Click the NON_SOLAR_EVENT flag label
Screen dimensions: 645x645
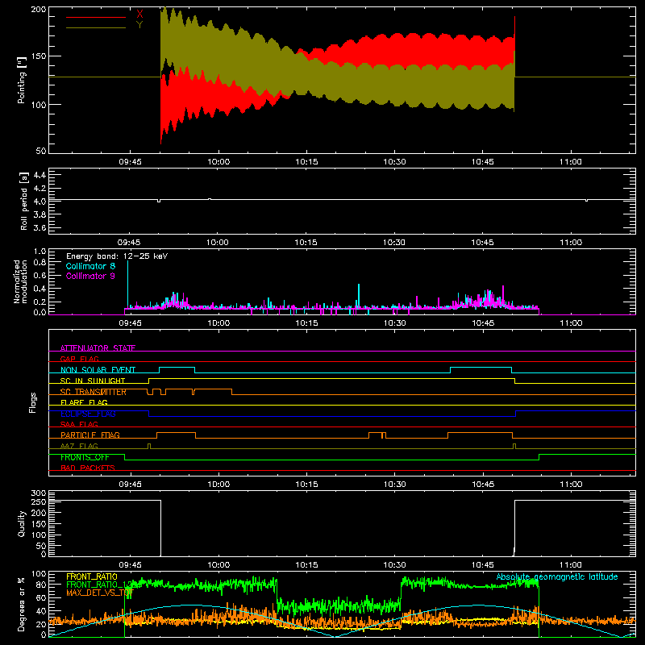pyautogui.click(x=98, y=370)
